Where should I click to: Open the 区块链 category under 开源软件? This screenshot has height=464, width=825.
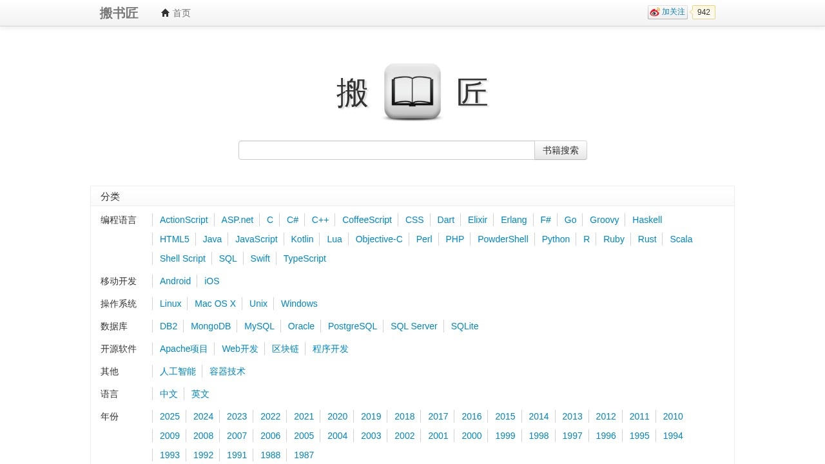286,349
